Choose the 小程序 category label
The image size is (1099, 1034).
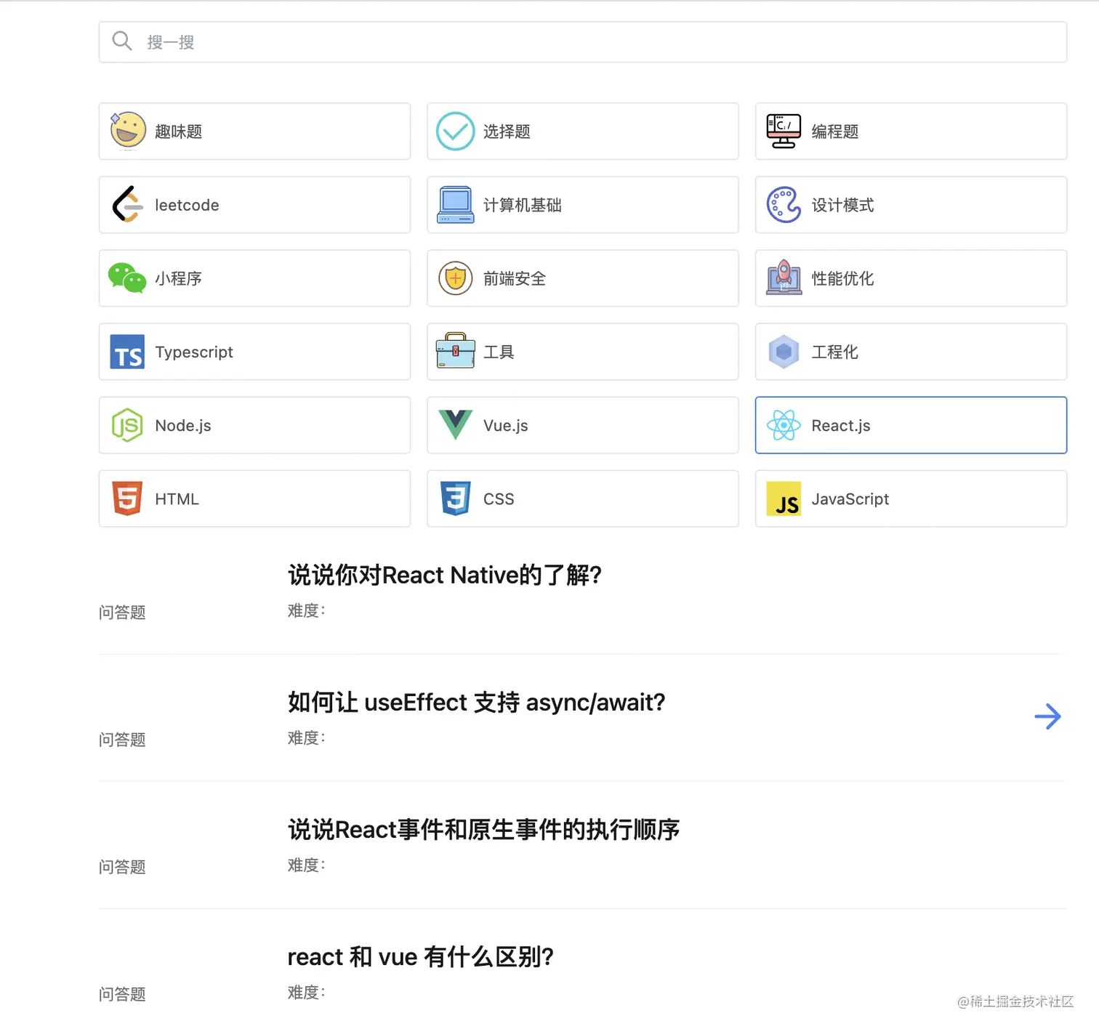point(179,278)
